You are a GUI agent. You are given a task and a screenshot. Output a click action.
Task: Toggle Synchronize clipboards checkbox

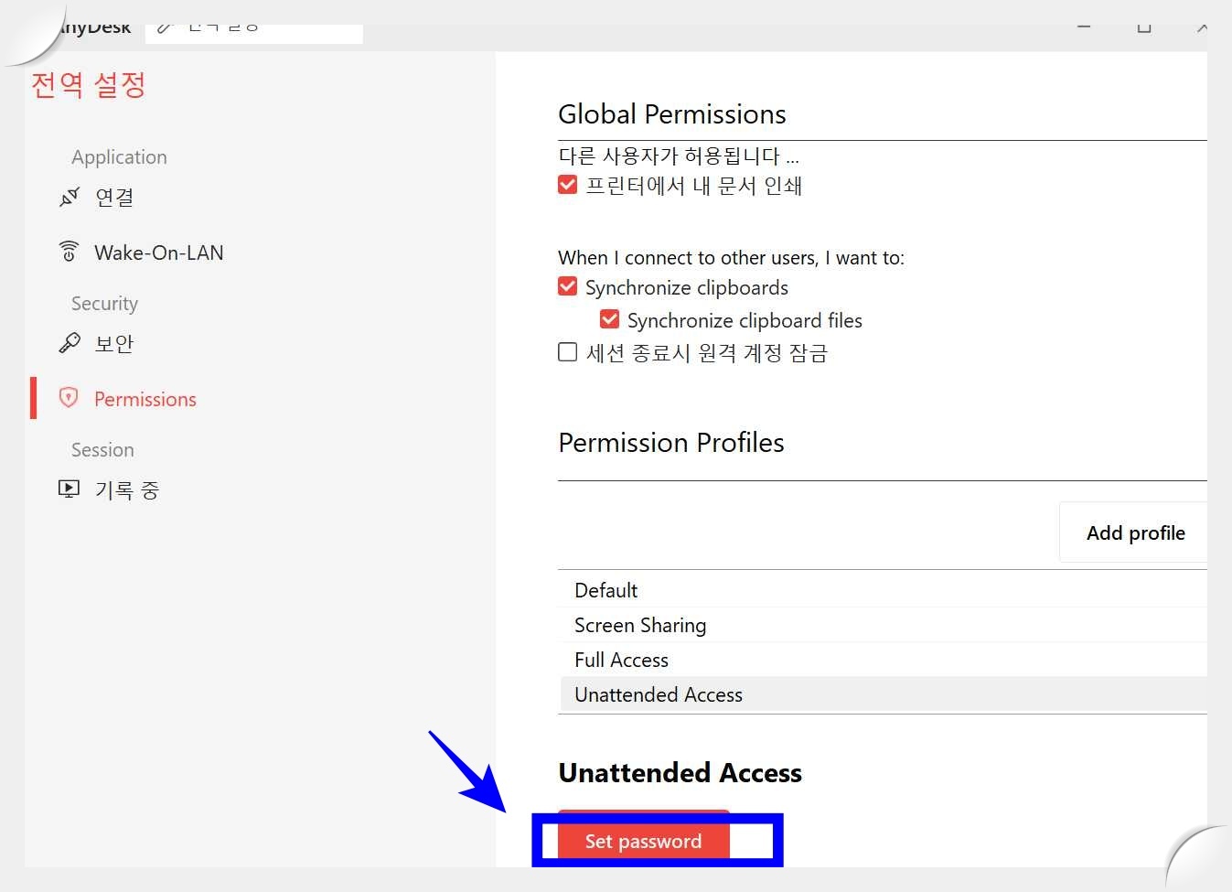pyautogui.click(x=567, y=286)
